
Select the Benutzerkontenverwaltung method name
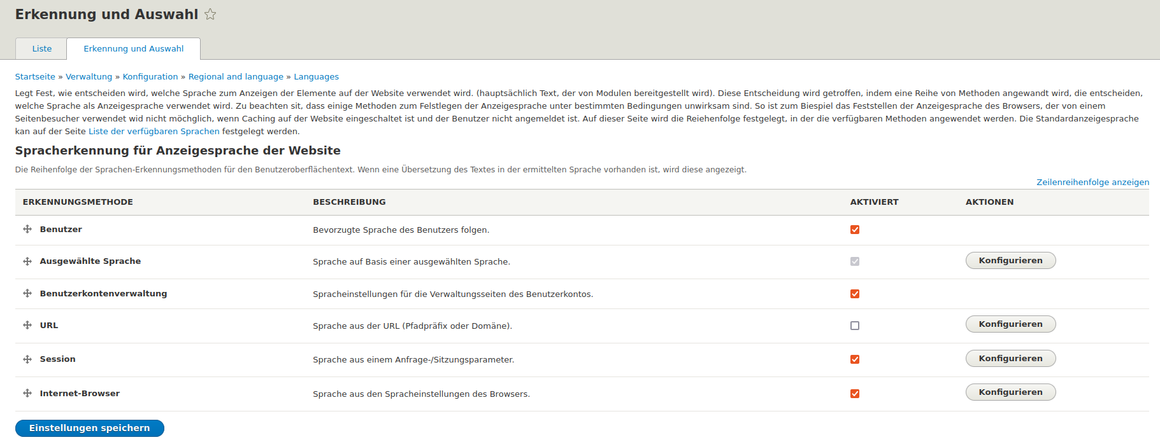[x=103, y=293]
